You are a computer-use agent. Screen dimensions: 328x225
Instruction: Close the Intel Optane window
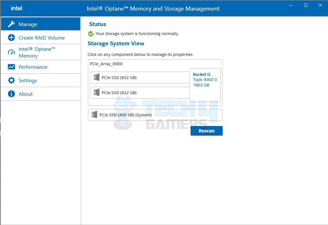(320, 5)
